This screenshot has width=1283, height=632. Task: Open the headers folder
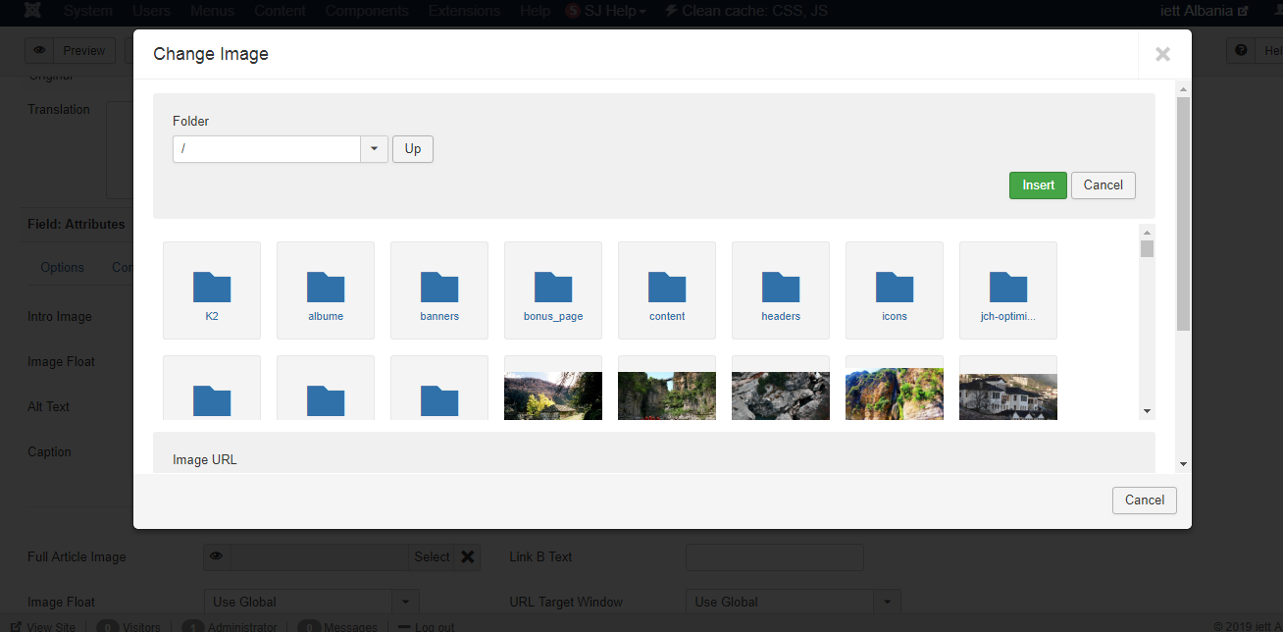[x=781, y=290]
